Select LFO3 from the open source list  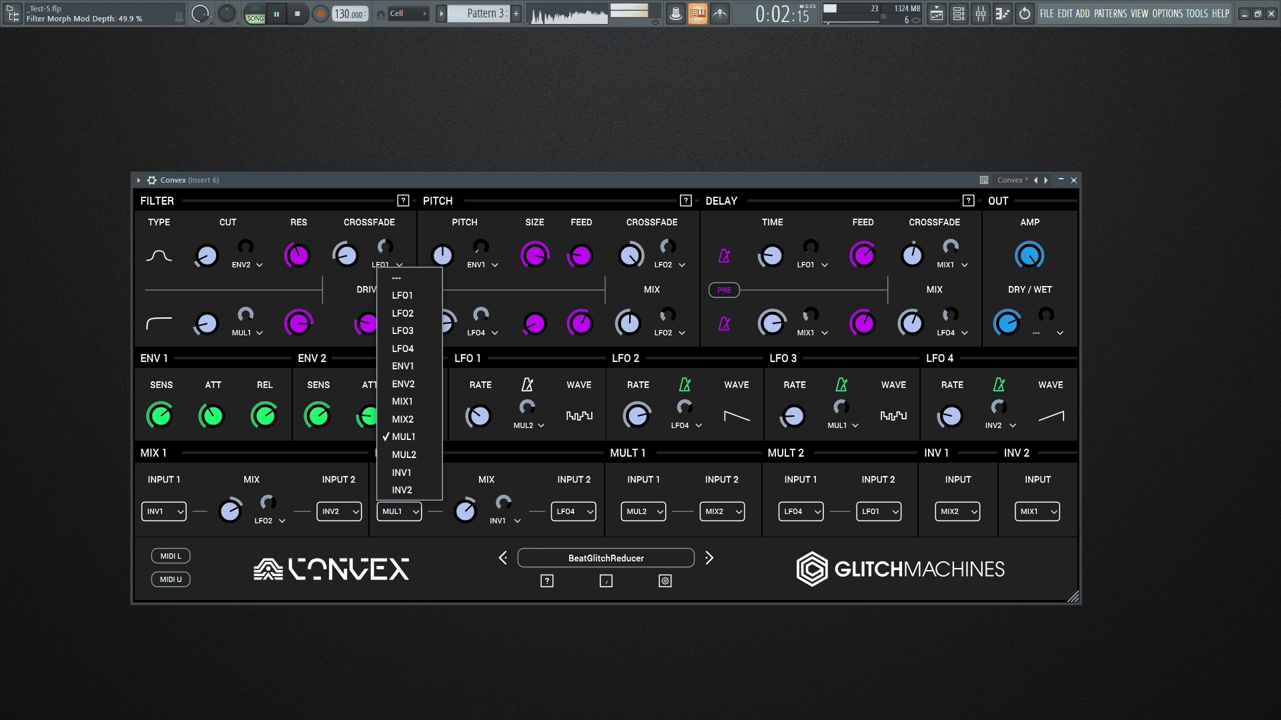[x=409, y=331]
